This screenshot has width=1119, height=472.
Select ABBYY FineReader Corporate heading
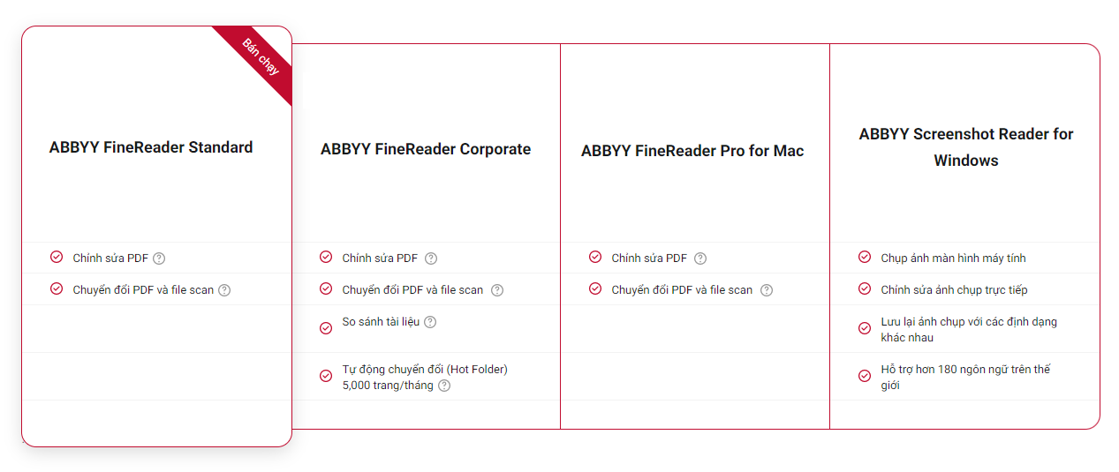pos(426,149)
